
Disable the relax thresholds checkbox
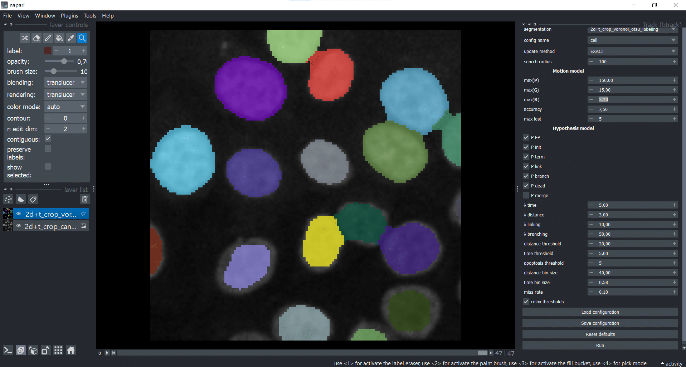pyautogui.click(x=526, y=302)
